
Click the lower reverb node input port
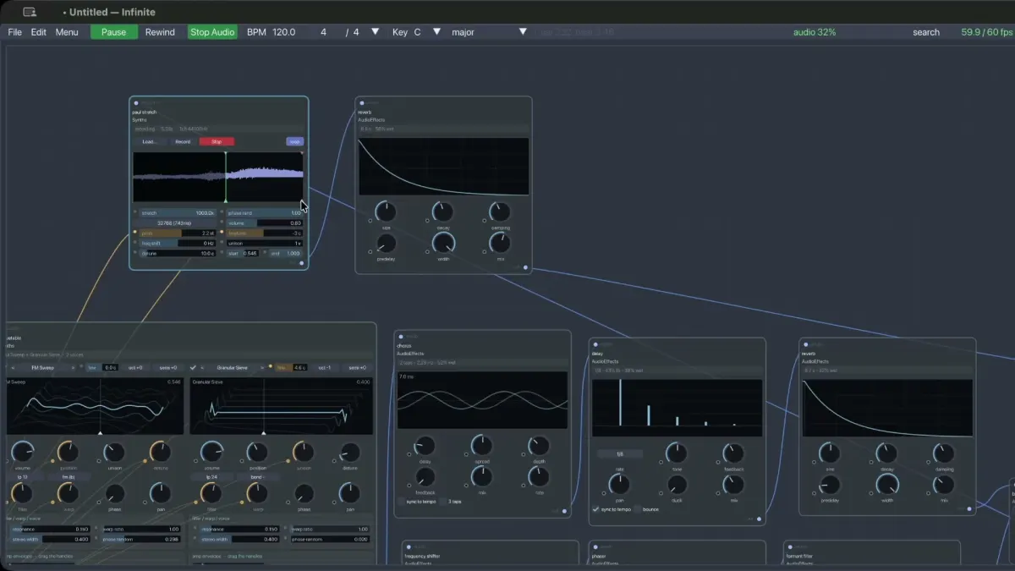[806, 344]
